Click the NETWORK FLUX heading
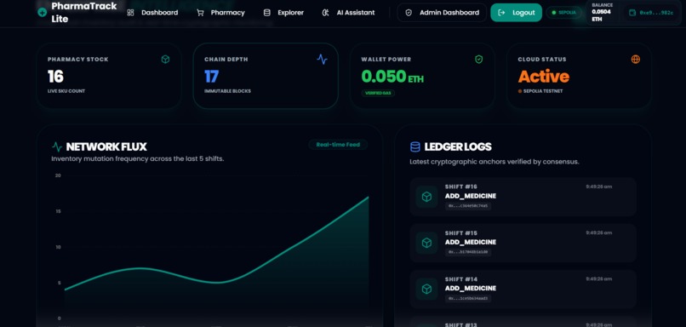686x327 pixels. point(106,146)
